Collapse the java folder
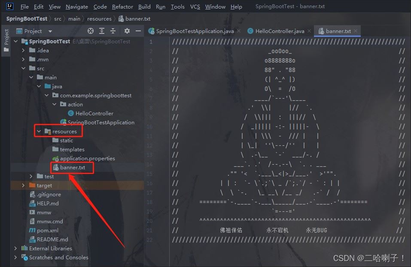 [39, 86]
